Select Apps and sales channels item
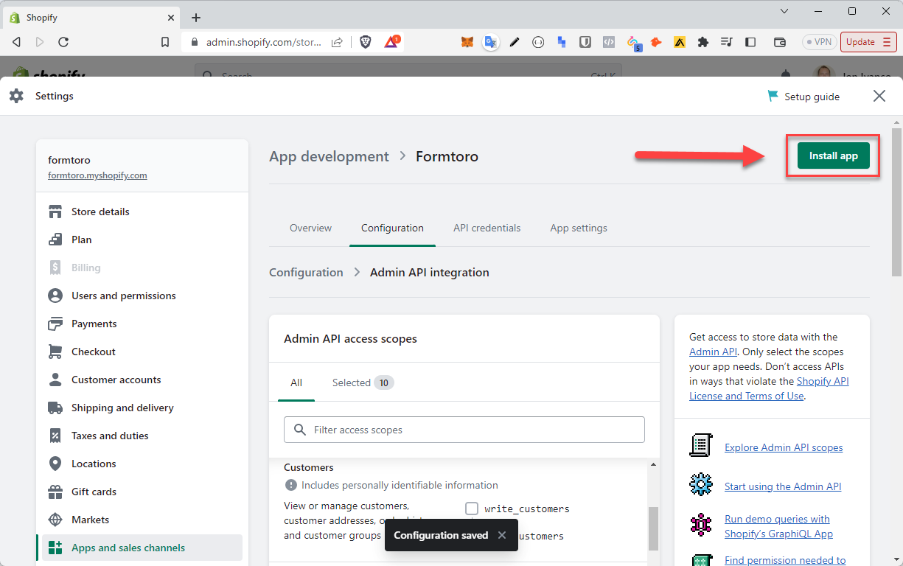Viewport: 903px width, 566px height. point(142,548)
